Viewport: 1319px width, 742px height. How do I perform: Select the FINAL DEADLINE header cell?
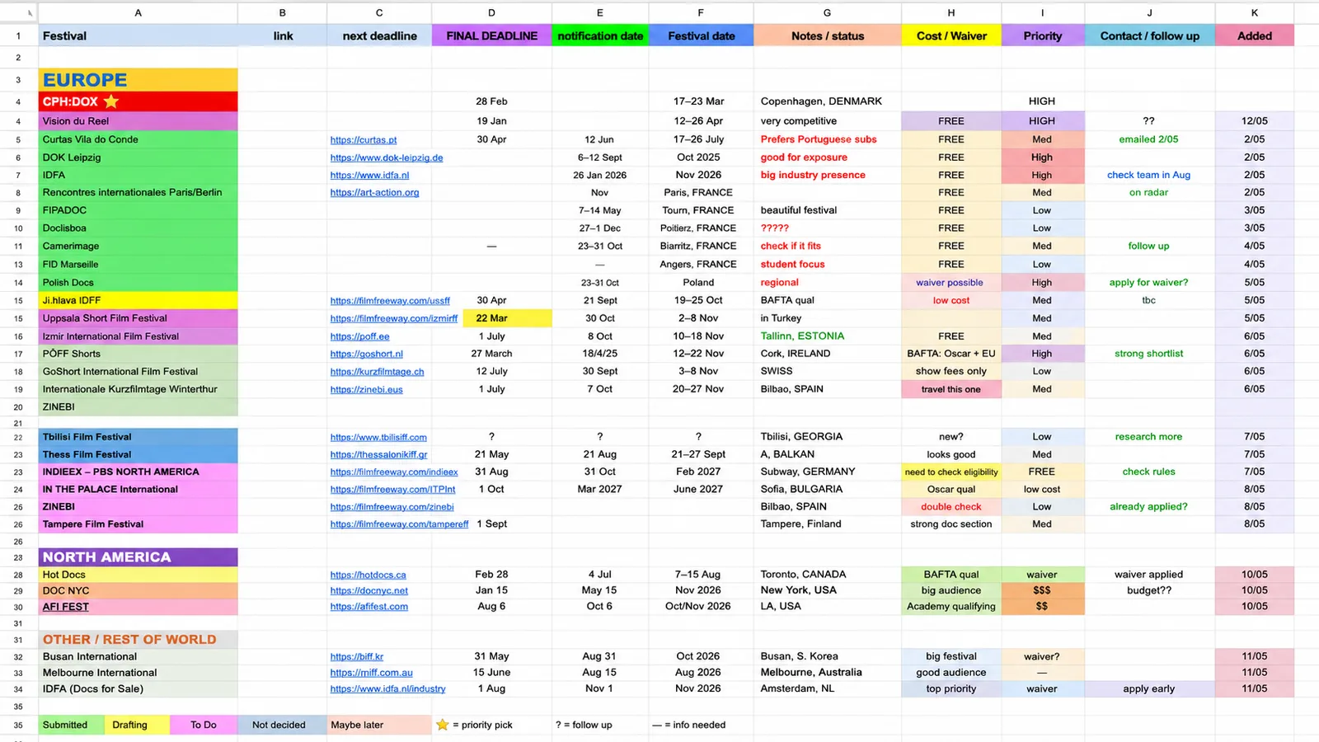tap(491, 36)
